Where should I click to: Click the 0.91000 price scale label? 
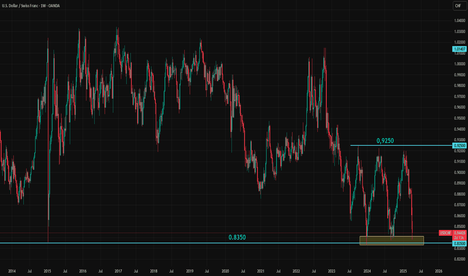click(459, 162)
